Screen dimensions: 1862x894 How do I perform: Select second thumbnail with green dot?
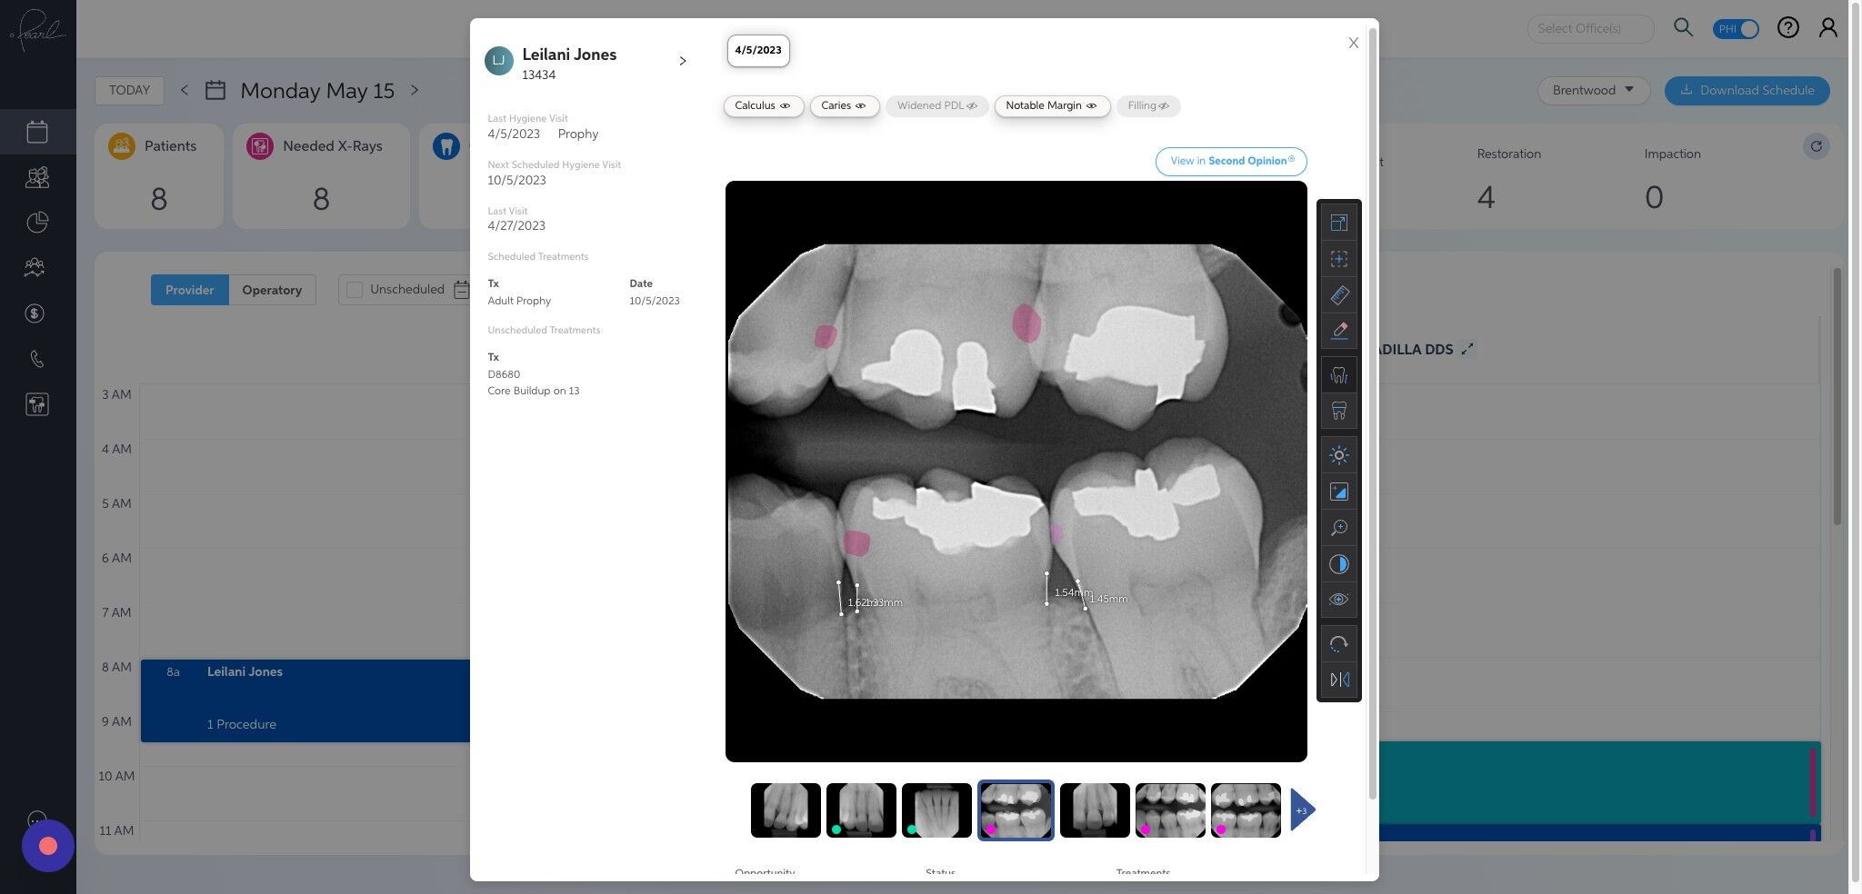tap(861, 810)
